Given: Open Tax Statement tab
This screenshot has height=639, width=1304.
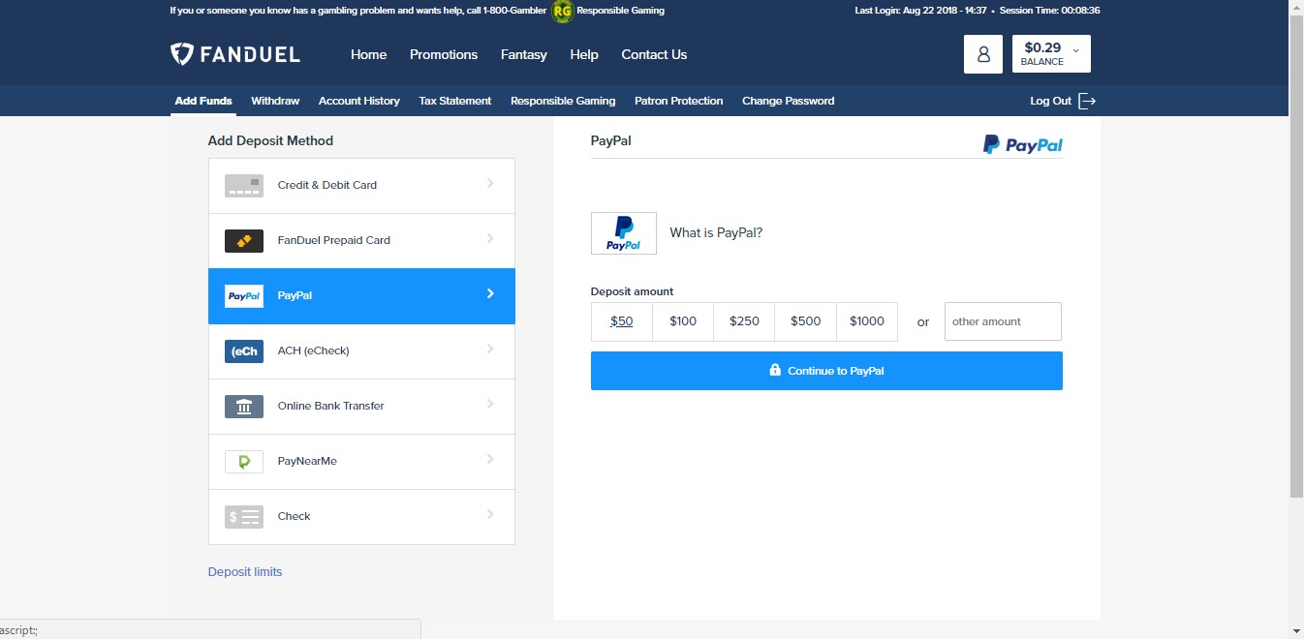Looking at the screenshot, I should 455,101.
